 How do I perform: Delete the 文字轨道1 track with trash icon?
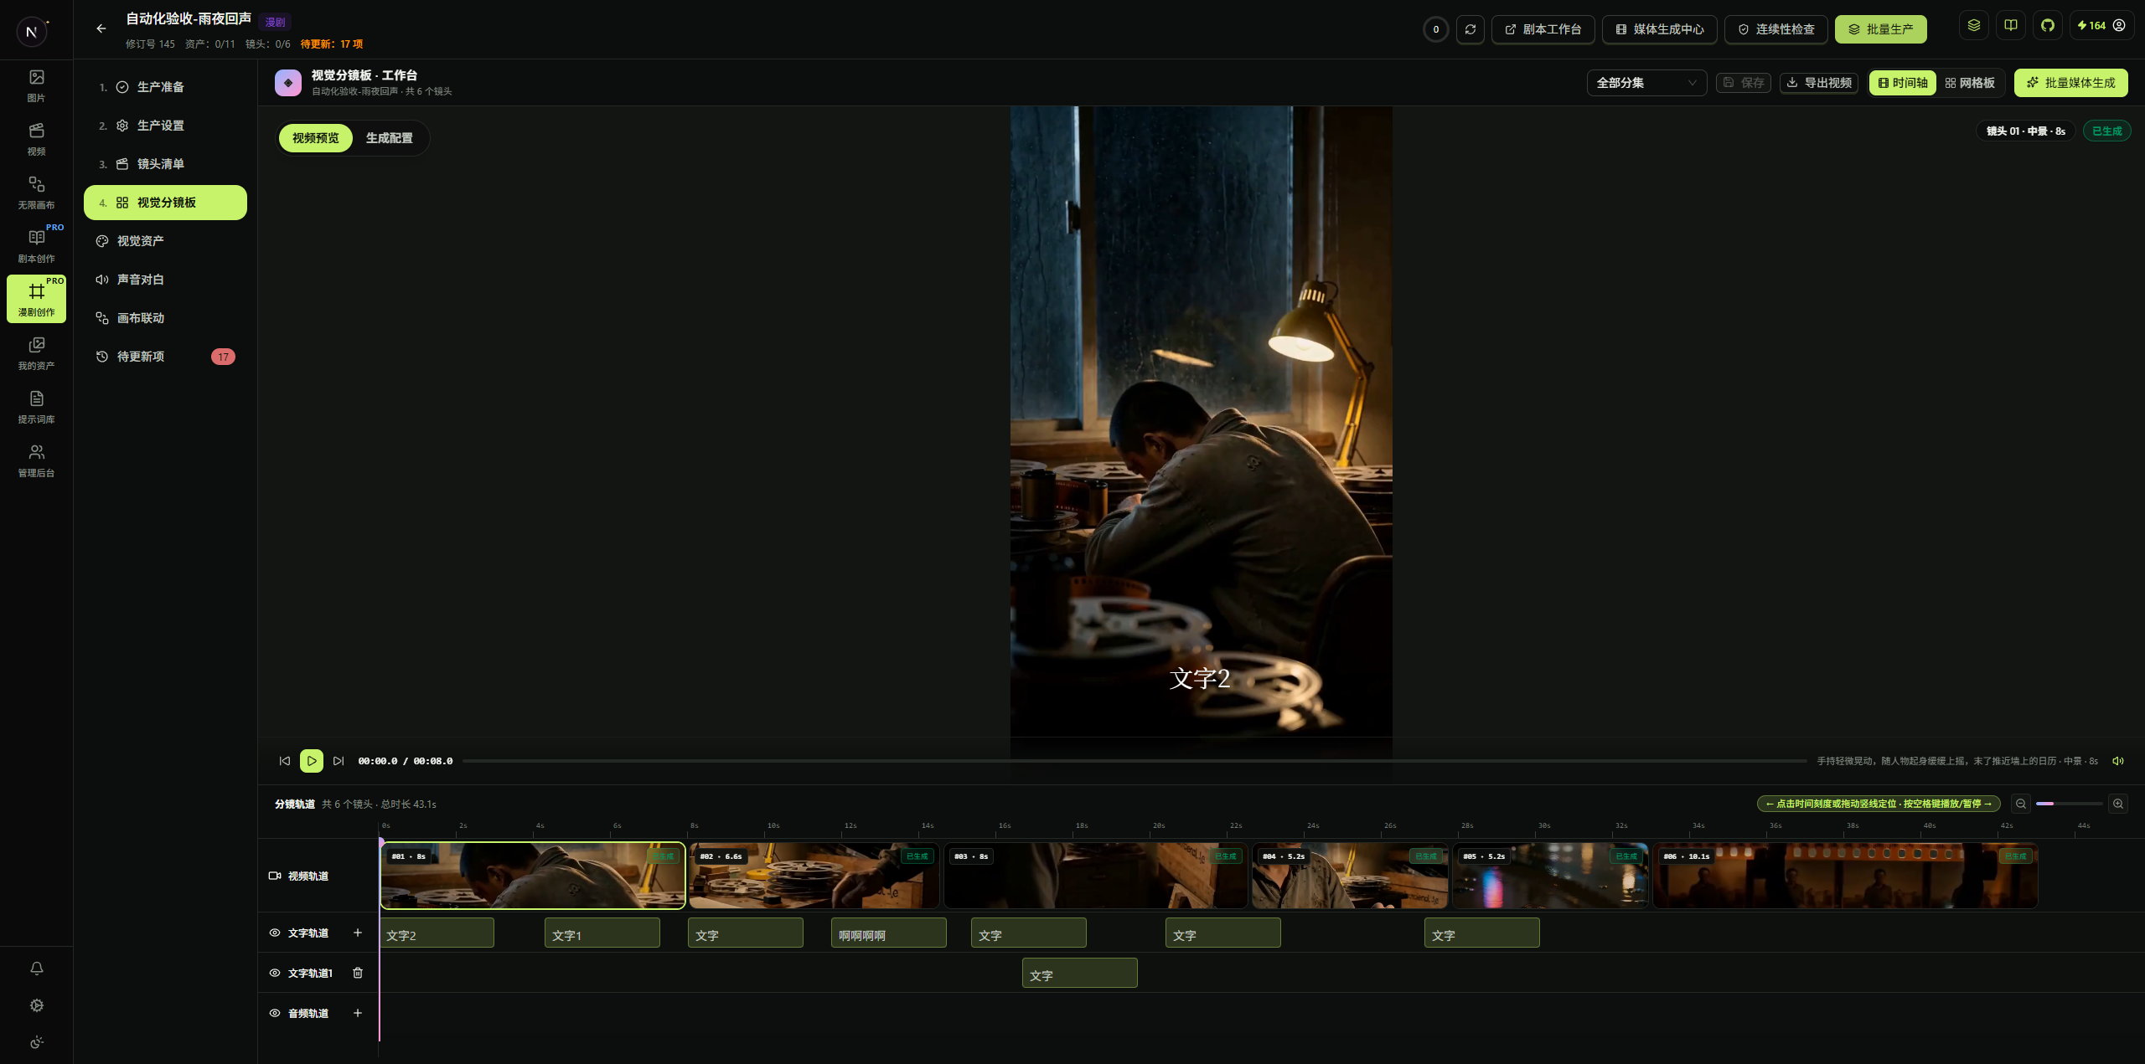358,973
